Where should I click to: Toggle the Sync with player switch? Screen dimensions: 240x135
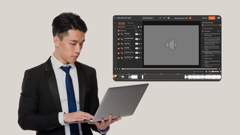203,31
